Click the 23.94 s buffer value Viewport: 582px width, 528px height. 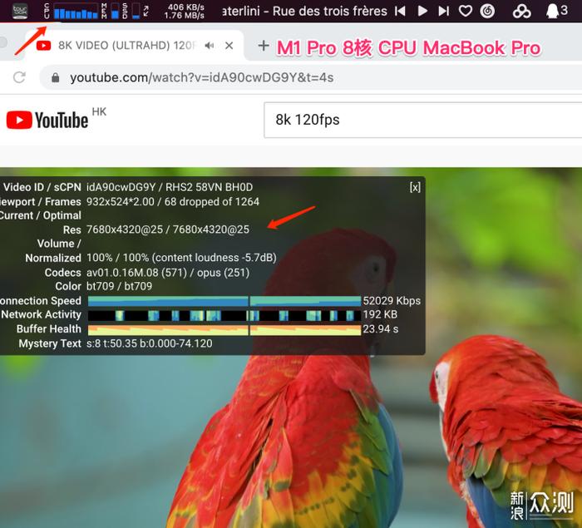click(x=381, y=329)
